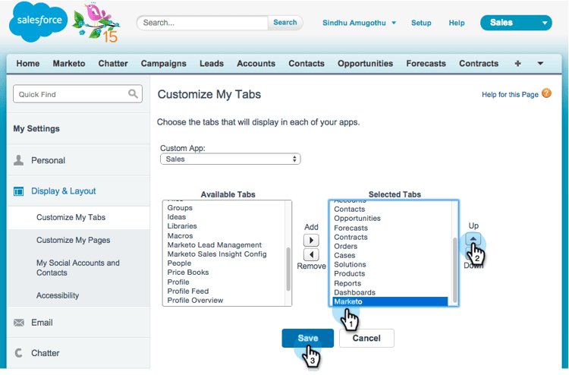Select Profile Overview in Available Tabs
The image size is (569, 375).
pos(195,300)
